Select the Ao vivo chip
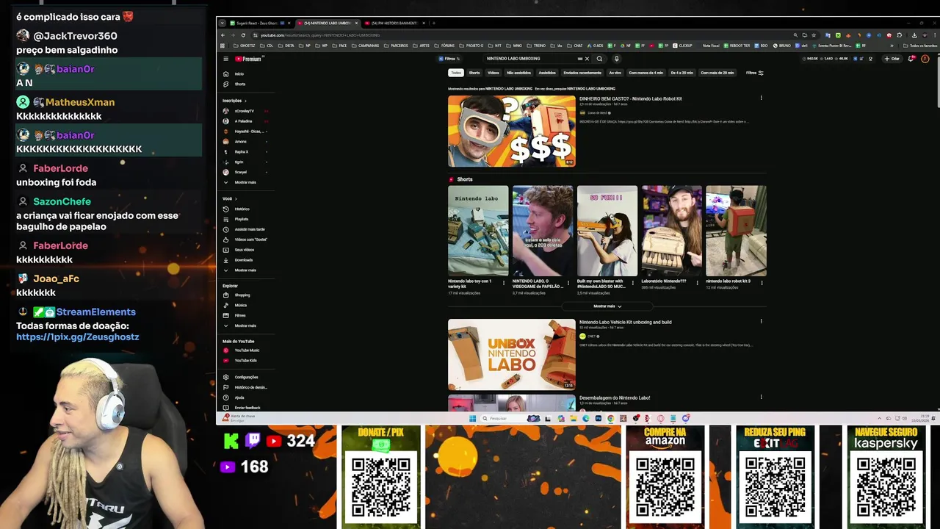The height and width of the screenshot is (529, 940). pyautogui.click(x=615, y=73)
